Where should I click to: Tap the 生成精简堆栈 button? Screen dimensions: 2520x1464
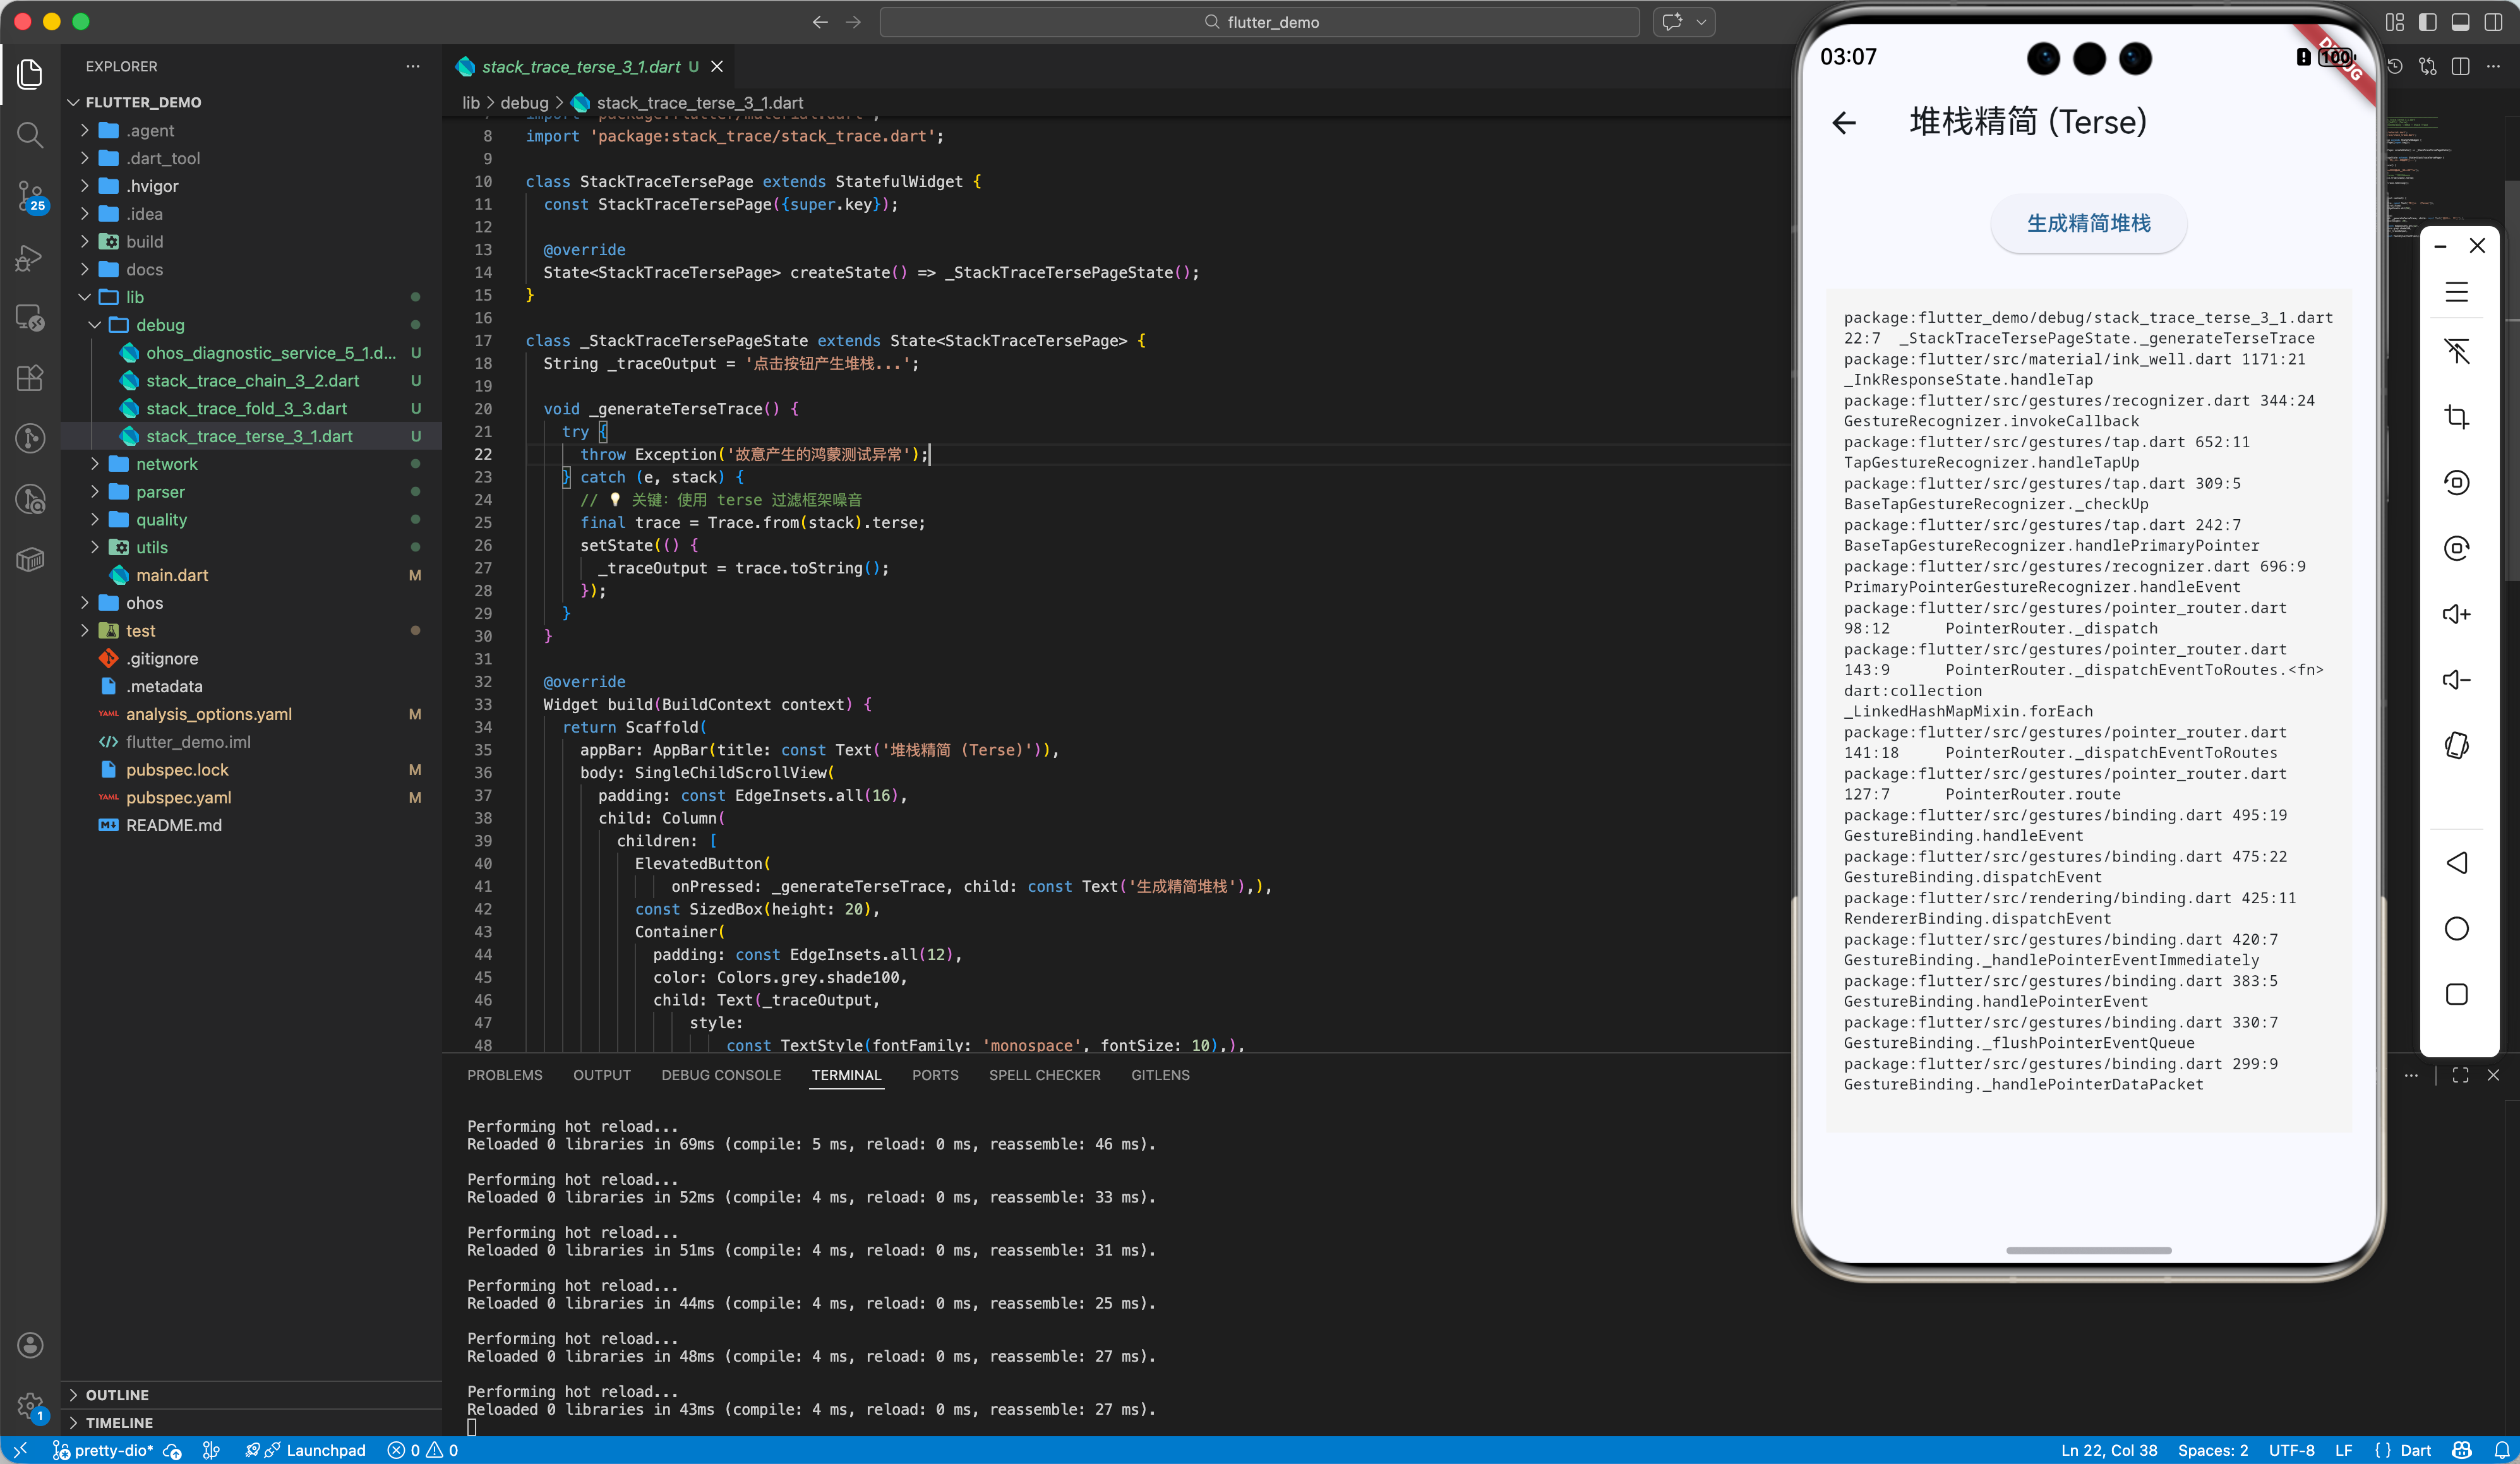coord(2088,223)
